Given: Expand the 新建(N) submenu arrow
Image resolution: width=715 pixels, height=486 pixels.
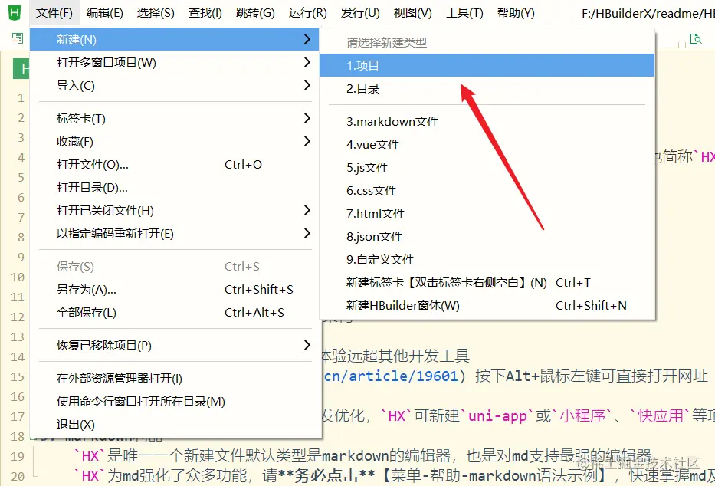Looking at the screenshot, I should (x=307, y=39).
